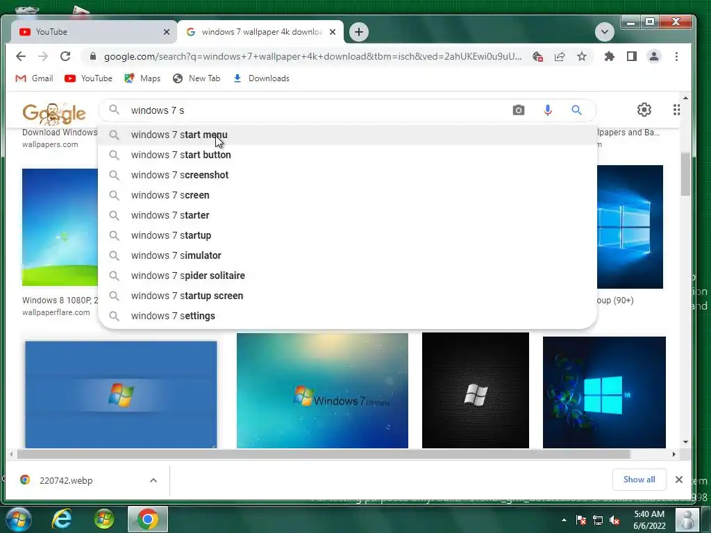The image size is (711, 533).
Task: Open the green hill blue sky wallpaper
Action: point(60,227)
